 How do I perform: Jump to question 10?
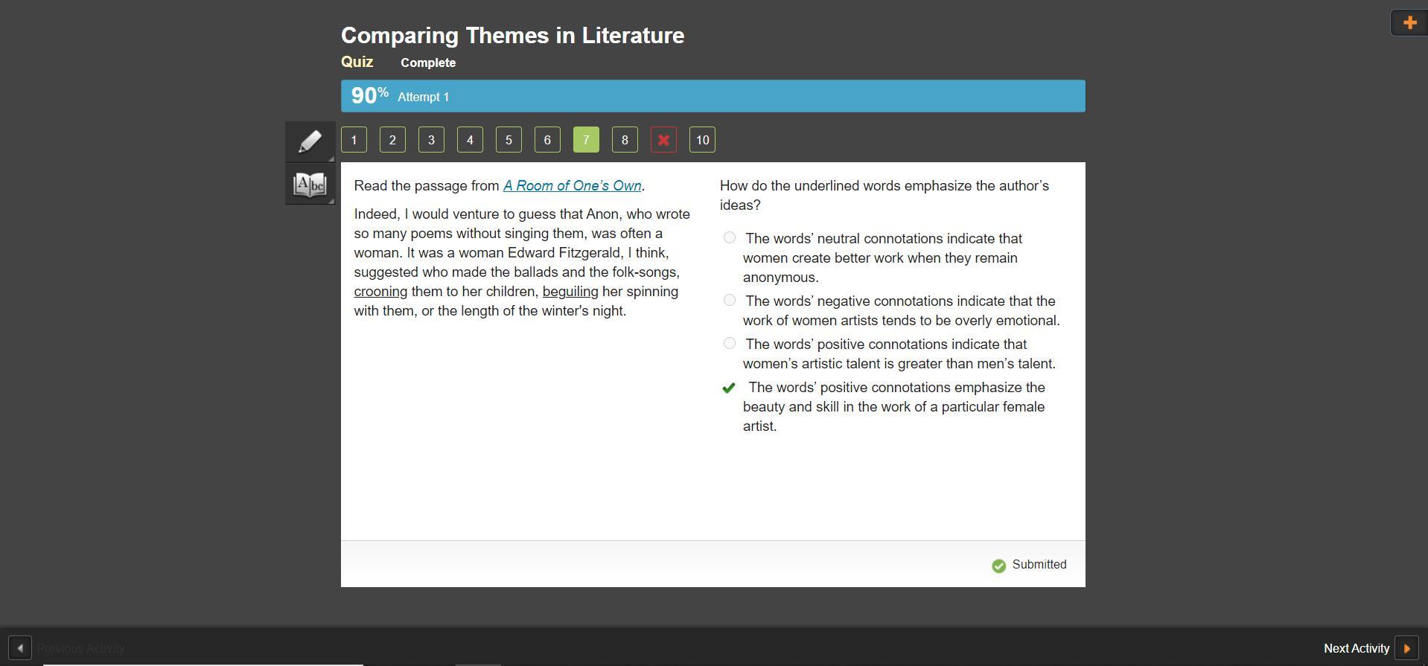tap(702, 140)
